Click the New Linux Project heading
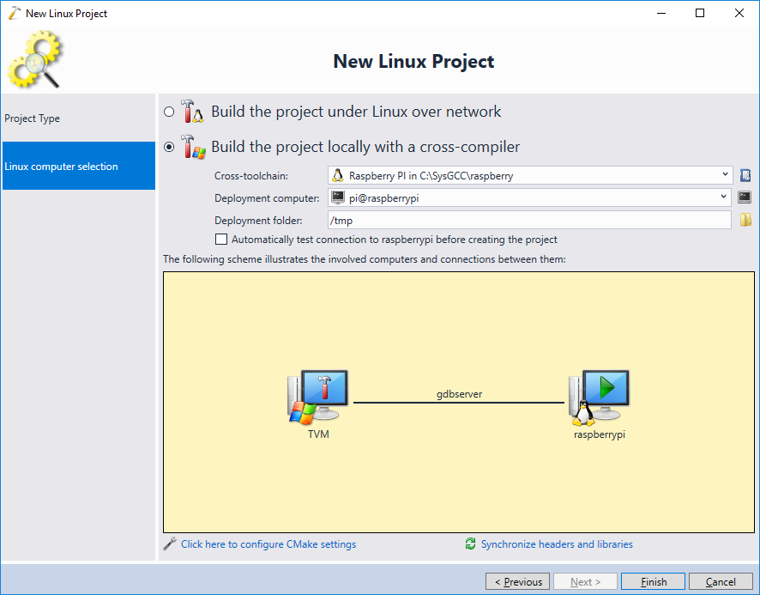760x595 pixels. (x=413, y=61)
